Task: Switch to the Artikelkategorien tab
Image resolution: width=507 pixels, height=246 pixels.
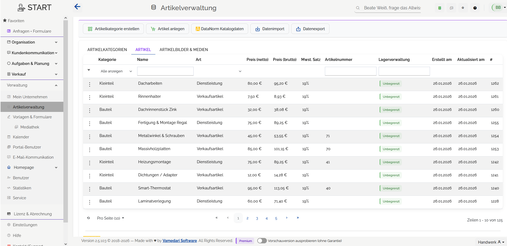Action: point(107,49)
